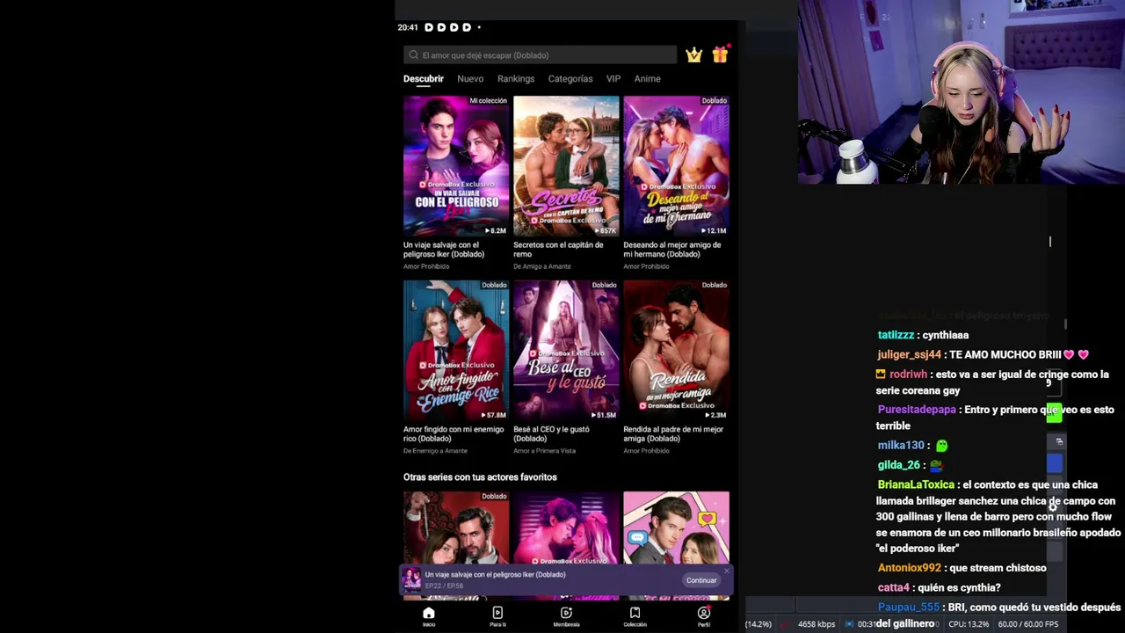The height and width of the screenshot is (633, 1125).
Task: Open the small poster in continue banner
Action: [412, 579]
